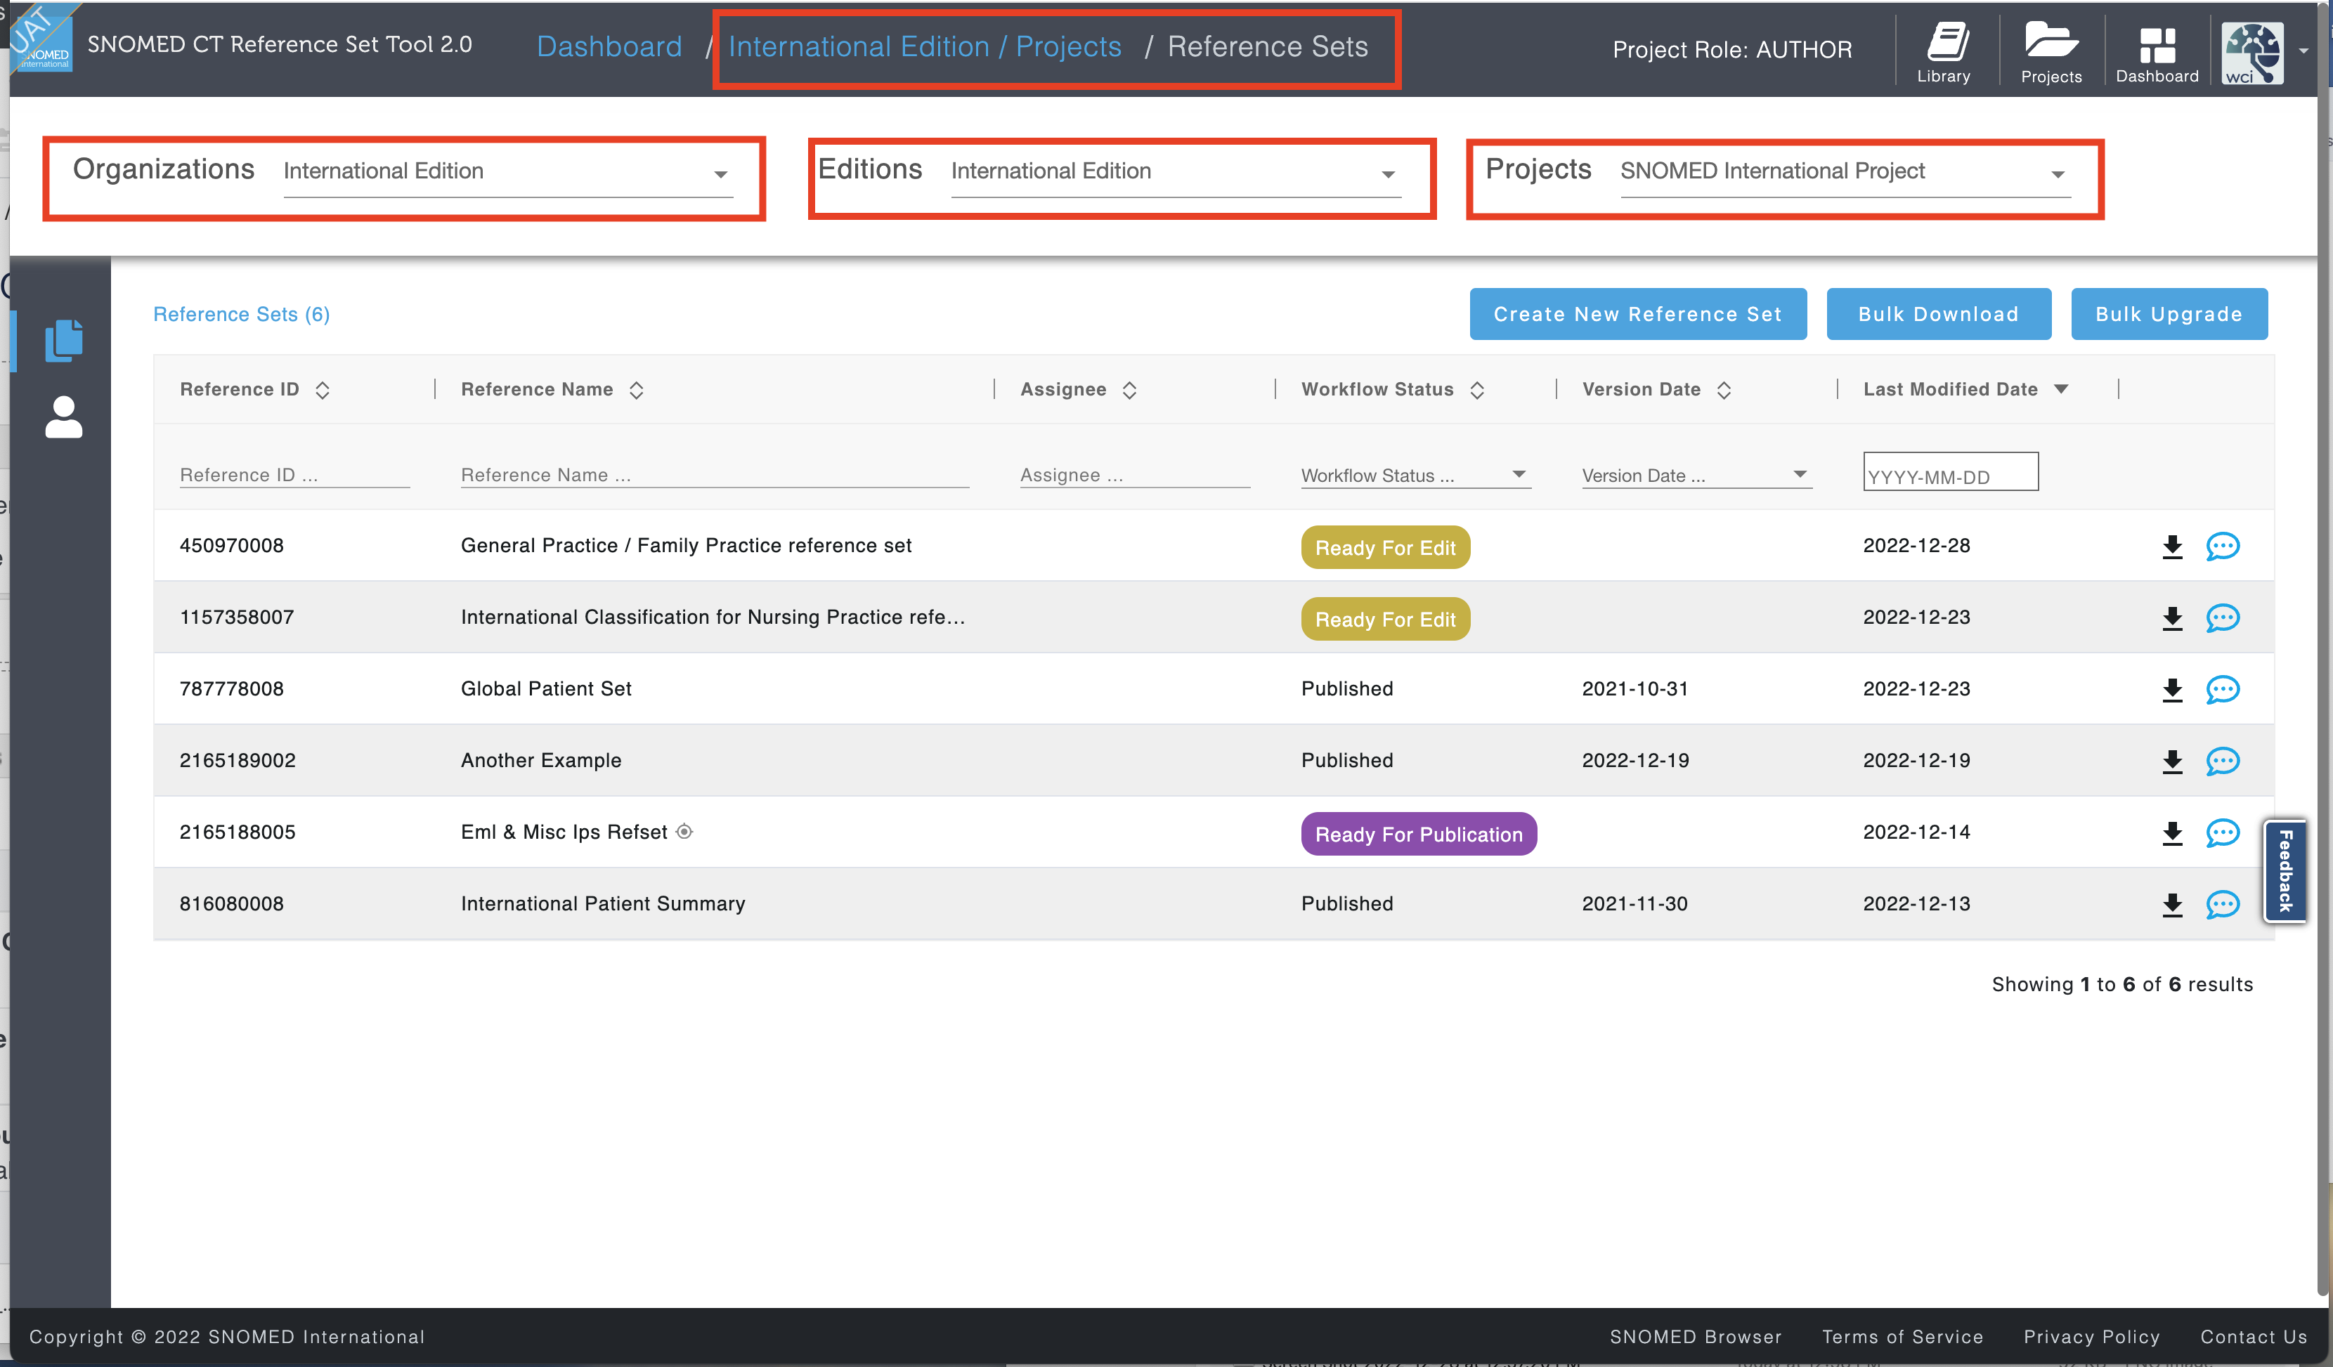Screen dimensions: 2333x1367
Task: Click the Ready For Publication badge
Action: 1418,834
